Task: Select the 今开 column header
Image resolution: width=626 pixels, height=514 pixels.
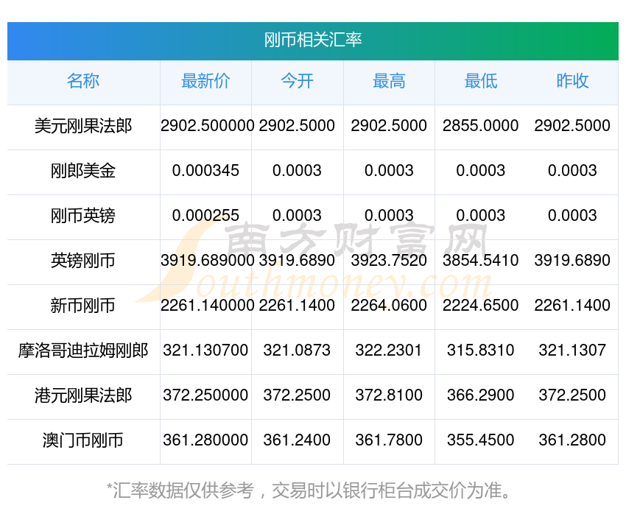Action: pyautogui.click(x=297, y=81)
